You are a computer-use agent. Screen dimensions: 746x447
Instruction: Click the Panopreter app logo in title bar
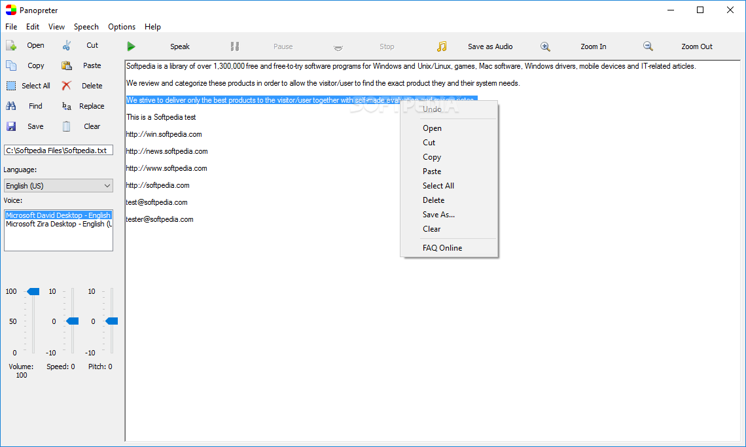[x=11, y=10]
